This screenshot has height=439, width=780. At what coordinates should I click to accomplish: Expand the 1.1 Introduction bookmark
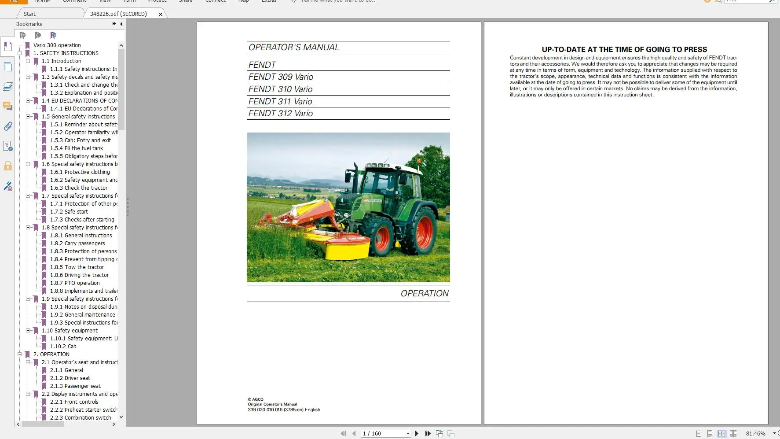[x=28, y=61]
